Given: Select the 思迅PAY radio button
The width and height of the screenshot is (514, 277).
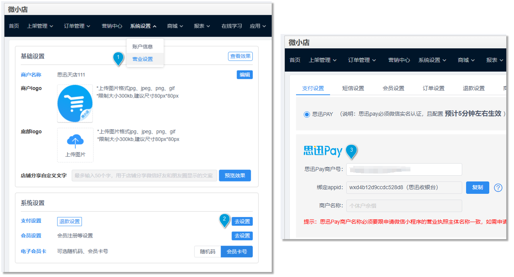Looking at the screenshot, I should [x=307, y=114].
